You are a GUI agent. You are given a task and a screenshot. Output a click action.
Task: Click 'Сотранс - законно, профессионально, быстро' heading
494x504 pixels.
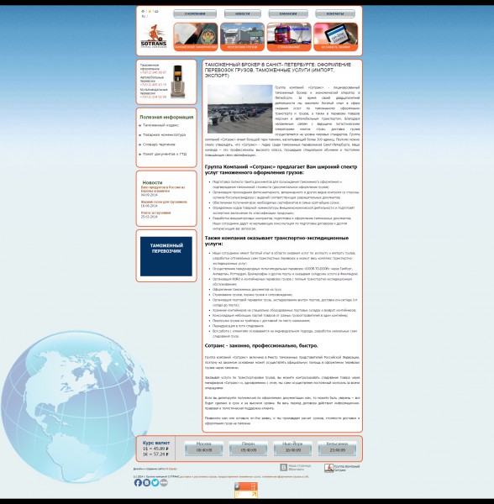261,345
